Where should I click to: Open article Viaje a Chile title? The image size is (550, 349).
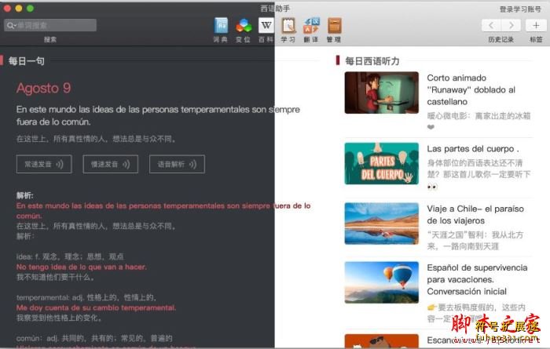(x=475, y=215)
